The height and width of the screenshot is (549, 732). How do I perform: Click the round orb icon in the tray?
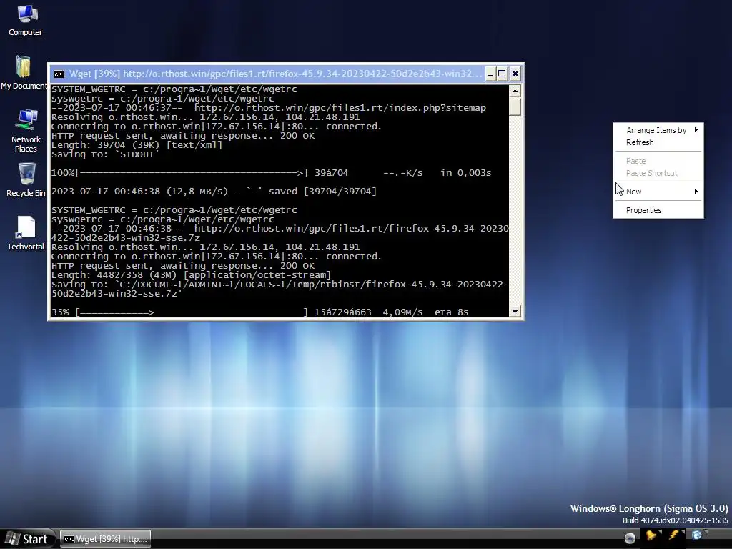coord(630,538)
